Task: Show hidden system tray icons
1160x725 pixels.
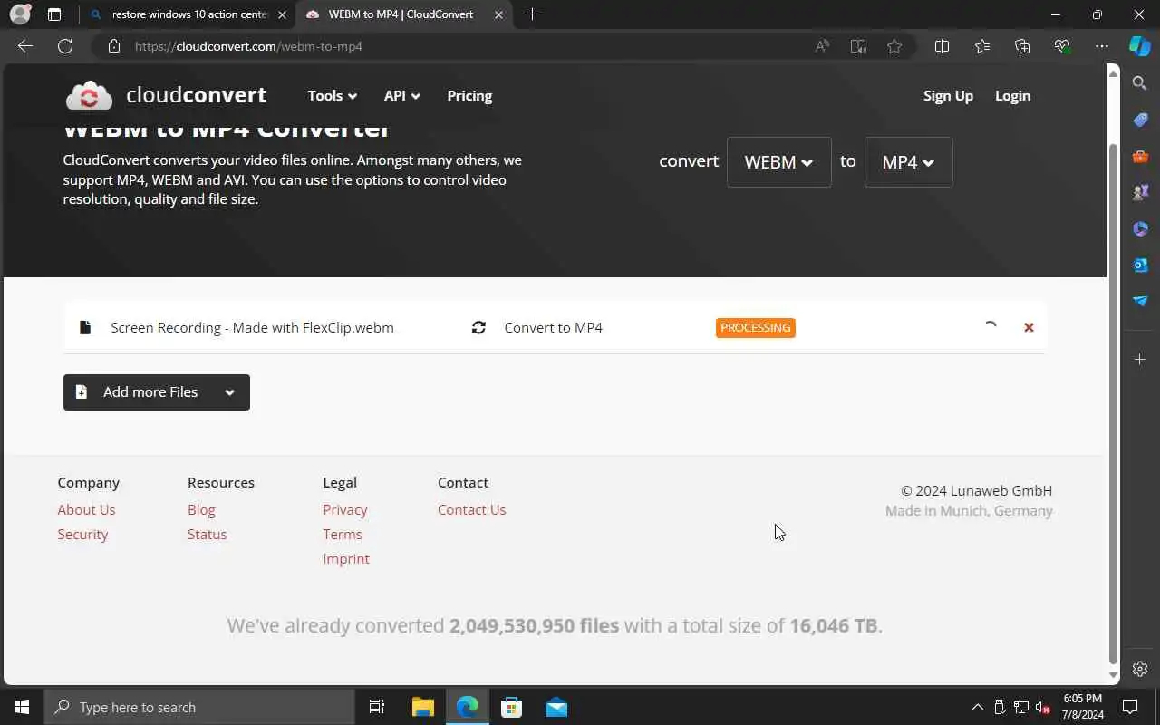Action: pos(977,707)
